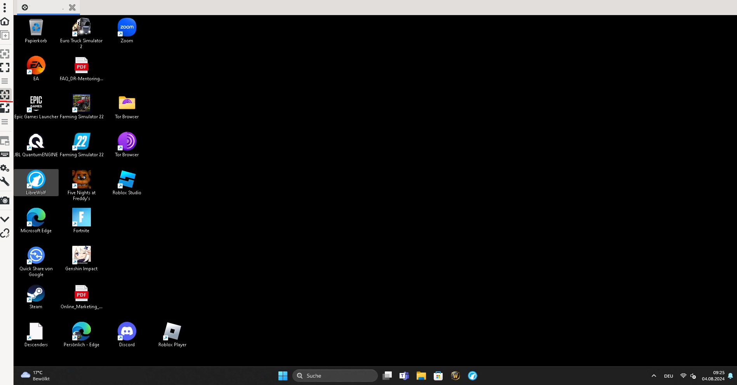Image resolution: width=737 pixels, height=385 pixels.
Task: Open DEU language input menu
Action: pos(669,376)
